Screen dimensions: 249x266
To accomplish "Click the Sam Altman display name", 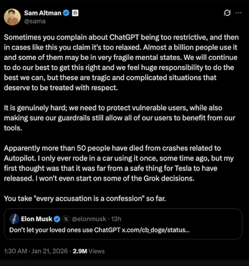I will pos(43,13).
